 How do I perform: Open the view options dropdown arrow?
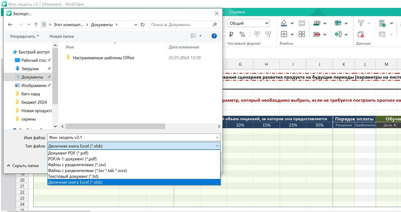[200, 36]
